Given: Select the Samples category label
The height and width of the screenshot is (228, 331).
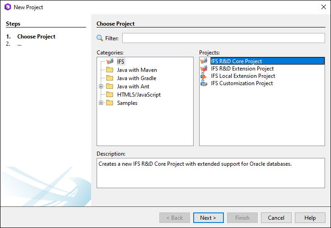Looking at the screenshot, I should point(127,103).
